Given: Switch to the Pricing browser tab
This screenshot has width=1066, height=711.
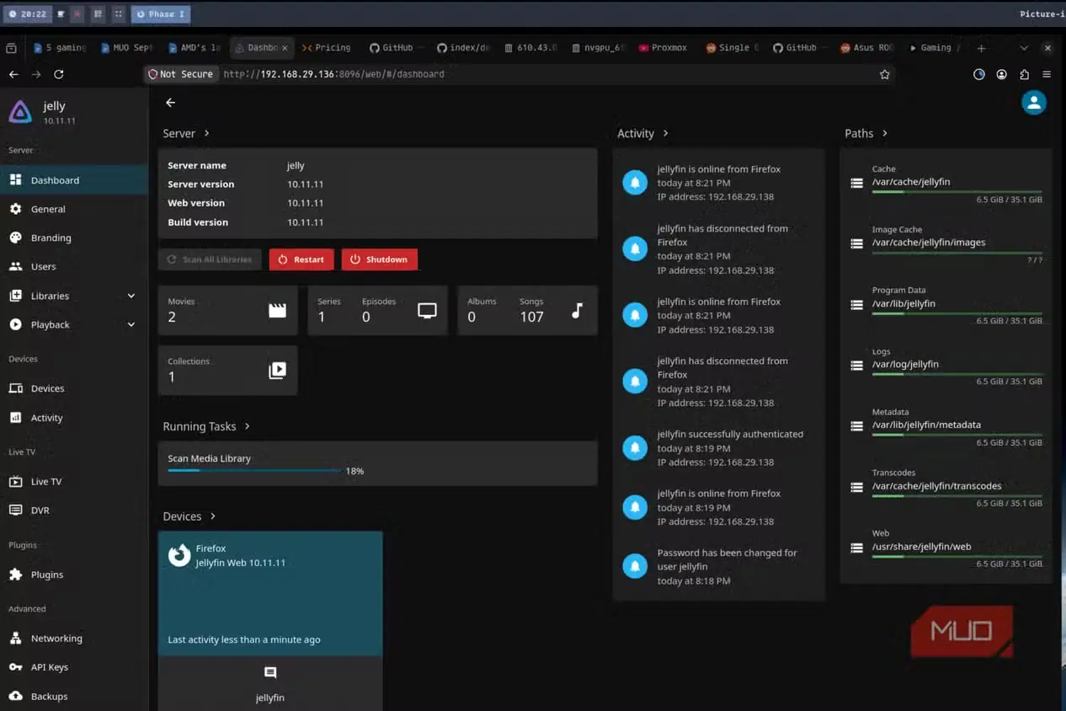Looking at the screenshot, I should coord(327,48).
